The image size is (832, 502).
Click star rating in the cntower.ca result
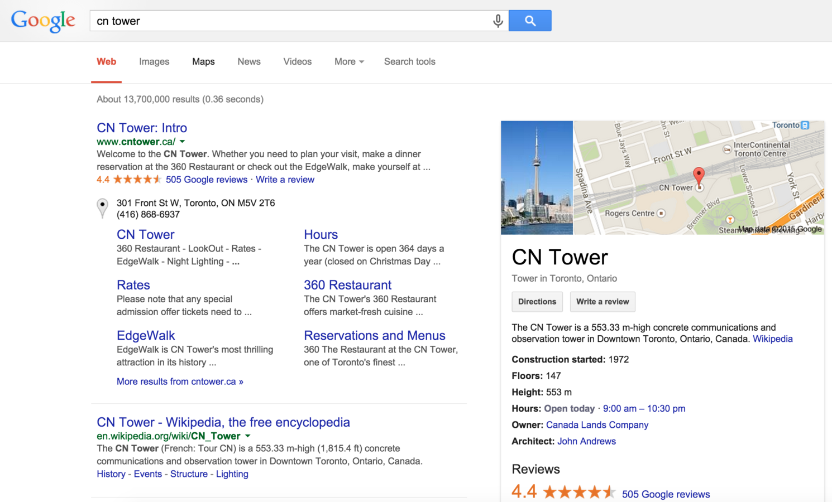(x=137, y=180)
